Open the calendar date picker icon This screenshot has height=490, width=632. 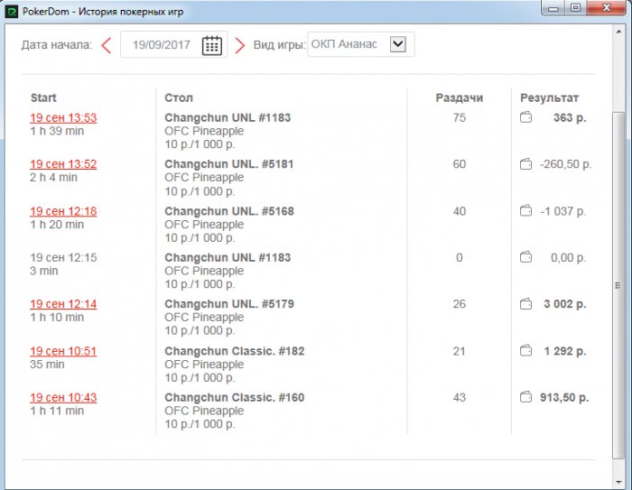pos(212,45)
